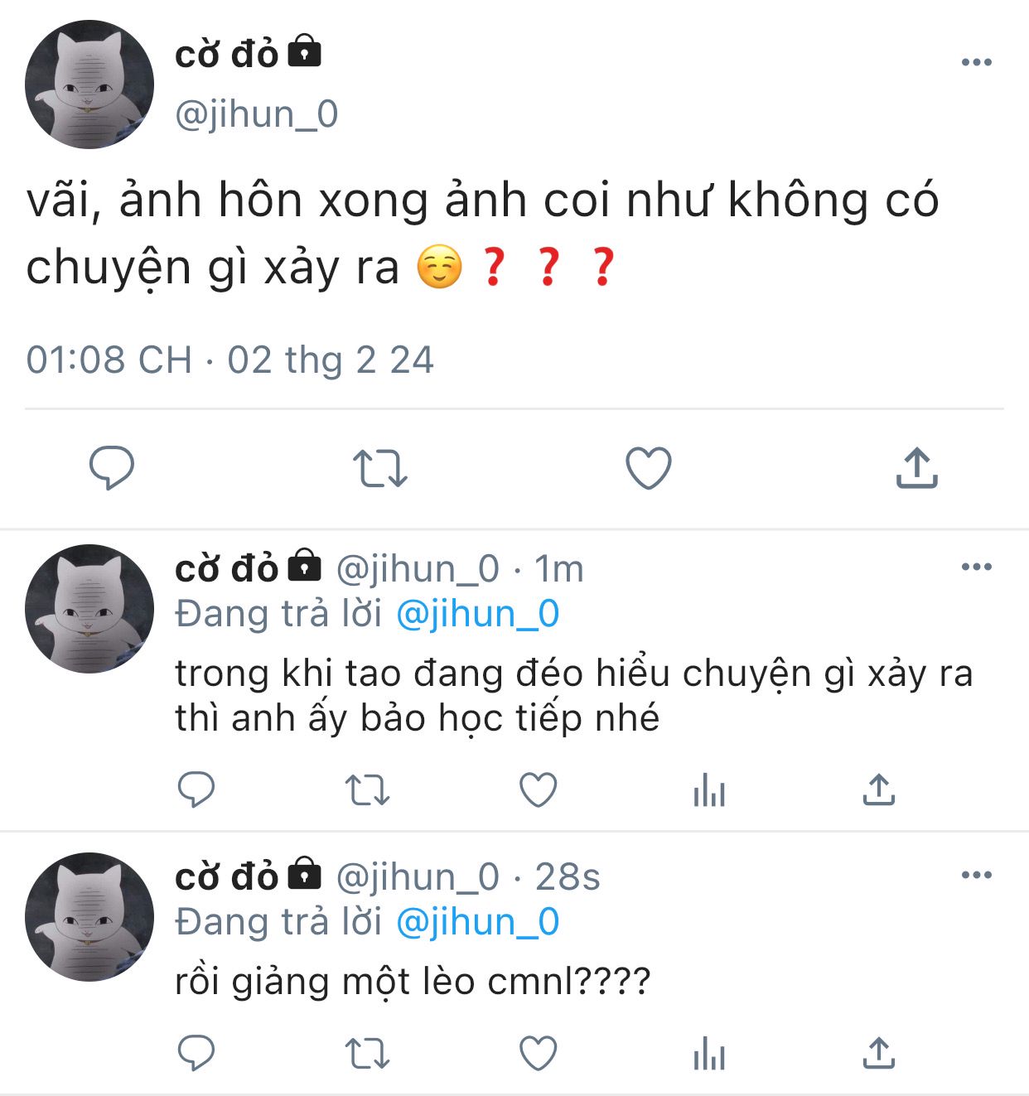Retweet the main tweet
Image resolution: width=1029 pixels, height=1096 pixels.
coord(380,468)
